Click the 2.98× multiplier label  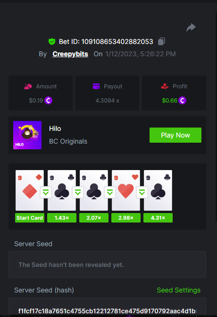tap(126, 218)
